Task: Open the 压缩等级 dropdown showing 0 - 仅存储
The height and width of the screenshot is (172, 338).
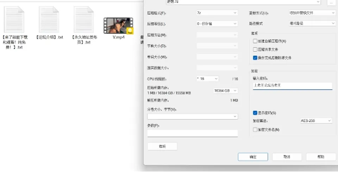Action: [217, 24]
